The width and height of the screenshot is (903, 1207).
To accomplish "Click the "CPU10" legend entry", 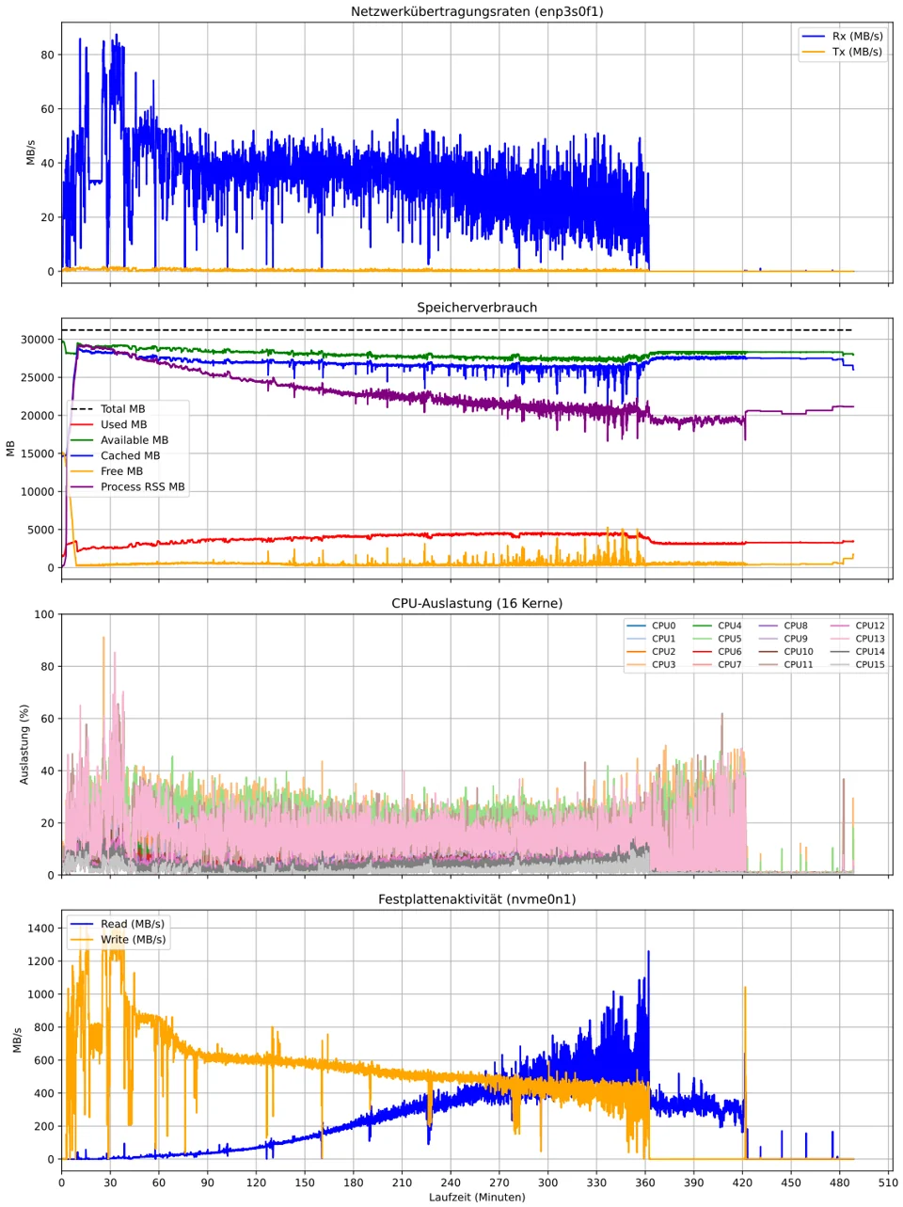I will (x=786, y=652).
